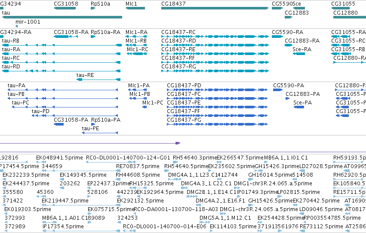The width and height of the screenshot is (366, 233).
Task: Select the tau-PD protein label
Action: click(40, 111)
